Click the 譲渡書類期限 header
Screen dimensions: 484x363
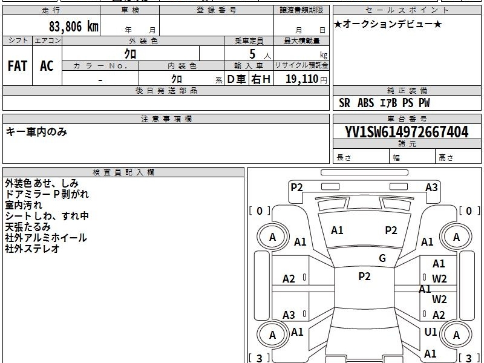pos(301,10)
